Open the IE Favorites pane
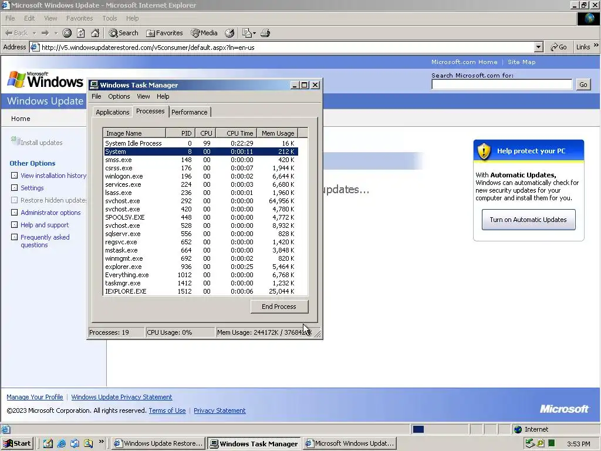The image size is (601, 451). pyautogui.click(x=164, y=33)
